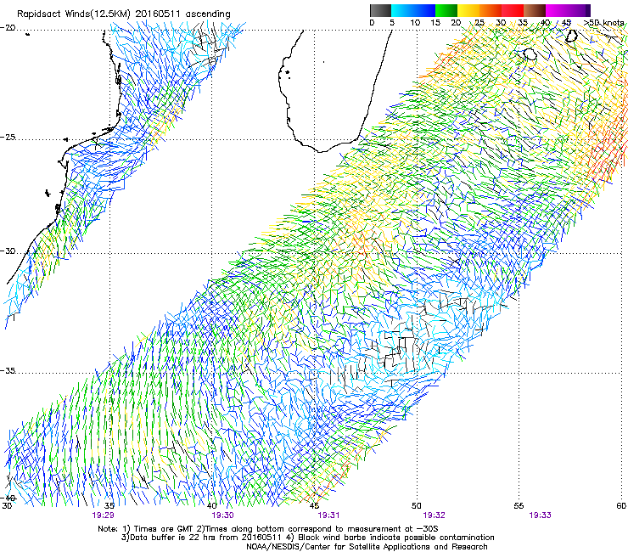
Task: Click the 40 longitude axis label
Action: [211, 505]
